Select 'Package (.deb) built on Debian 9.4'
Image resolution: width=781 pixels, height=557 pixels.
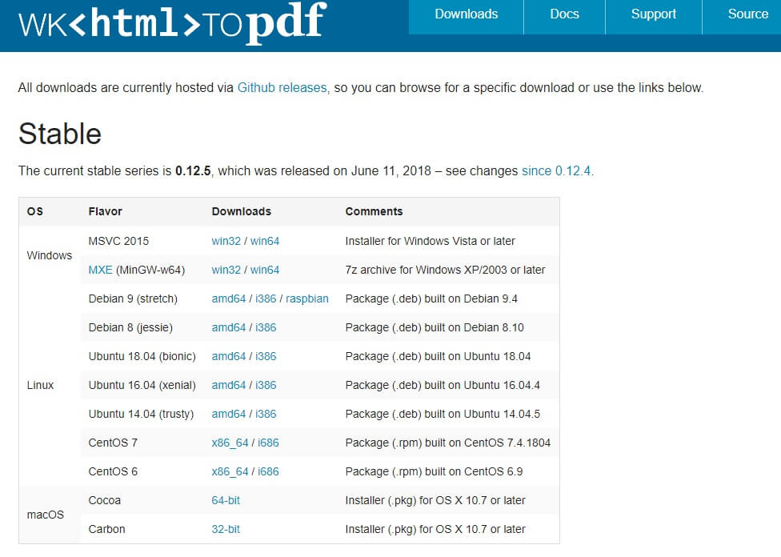pyautogui.click(x=431, y=299)
